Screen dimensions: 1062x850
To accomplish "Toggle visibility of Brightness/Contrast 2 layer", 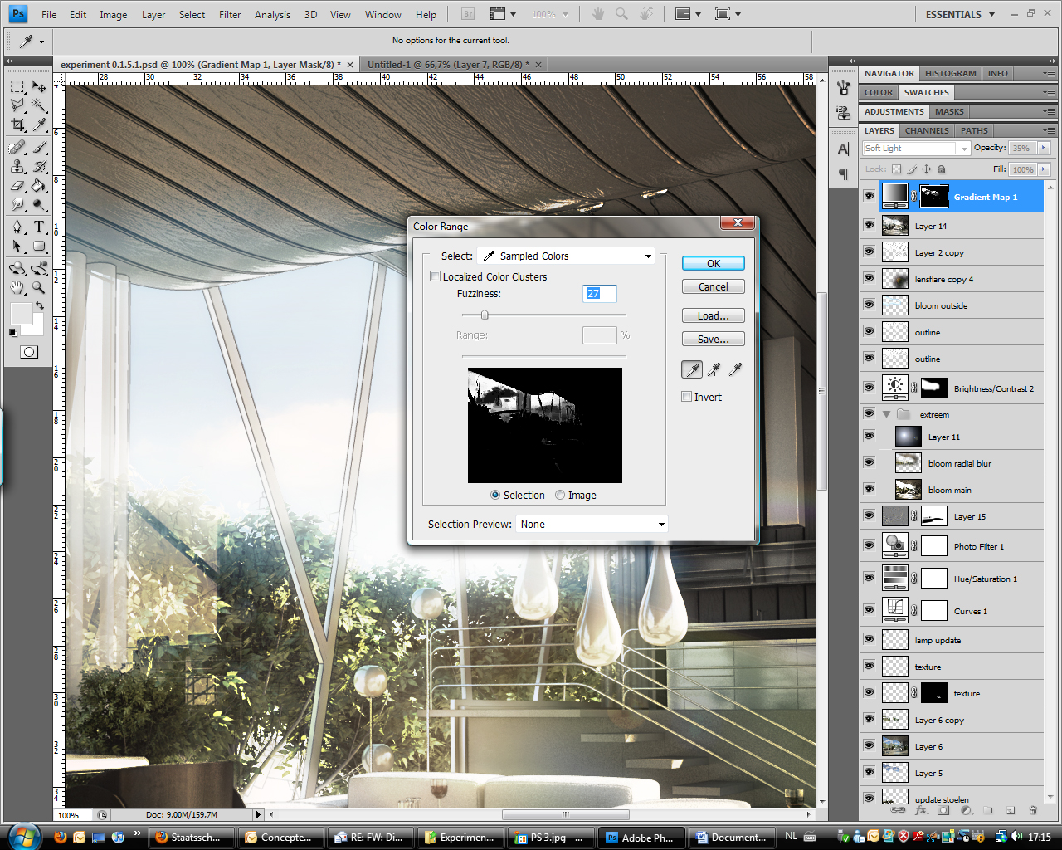I will (869, 387).
